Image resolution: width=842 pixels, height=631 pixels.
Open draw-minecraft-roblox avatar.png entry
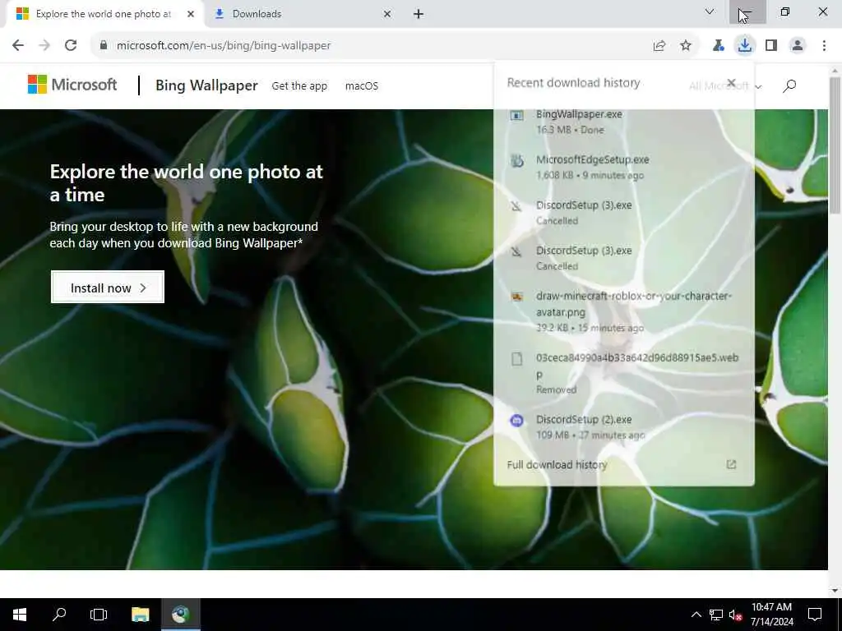coord(624,311)
